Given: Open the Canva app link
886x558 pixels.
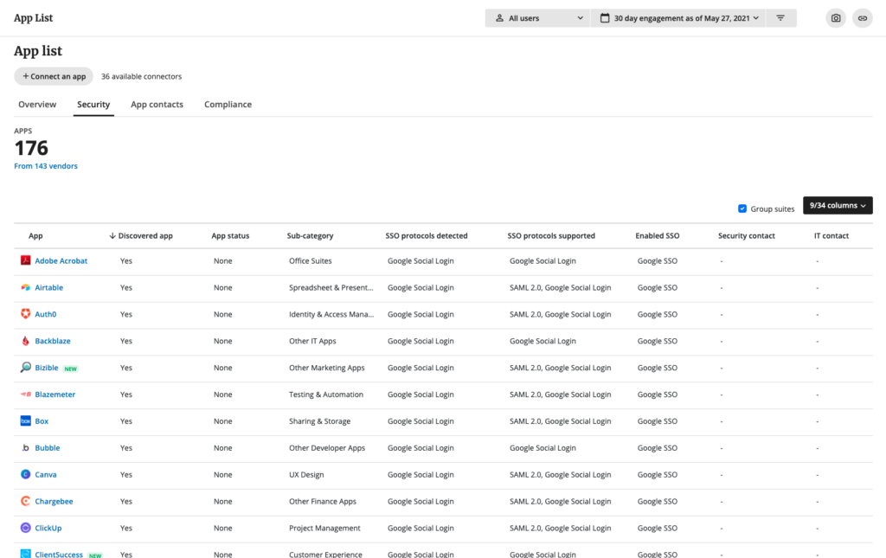Looking at the screenshot, I should [46, 474].
